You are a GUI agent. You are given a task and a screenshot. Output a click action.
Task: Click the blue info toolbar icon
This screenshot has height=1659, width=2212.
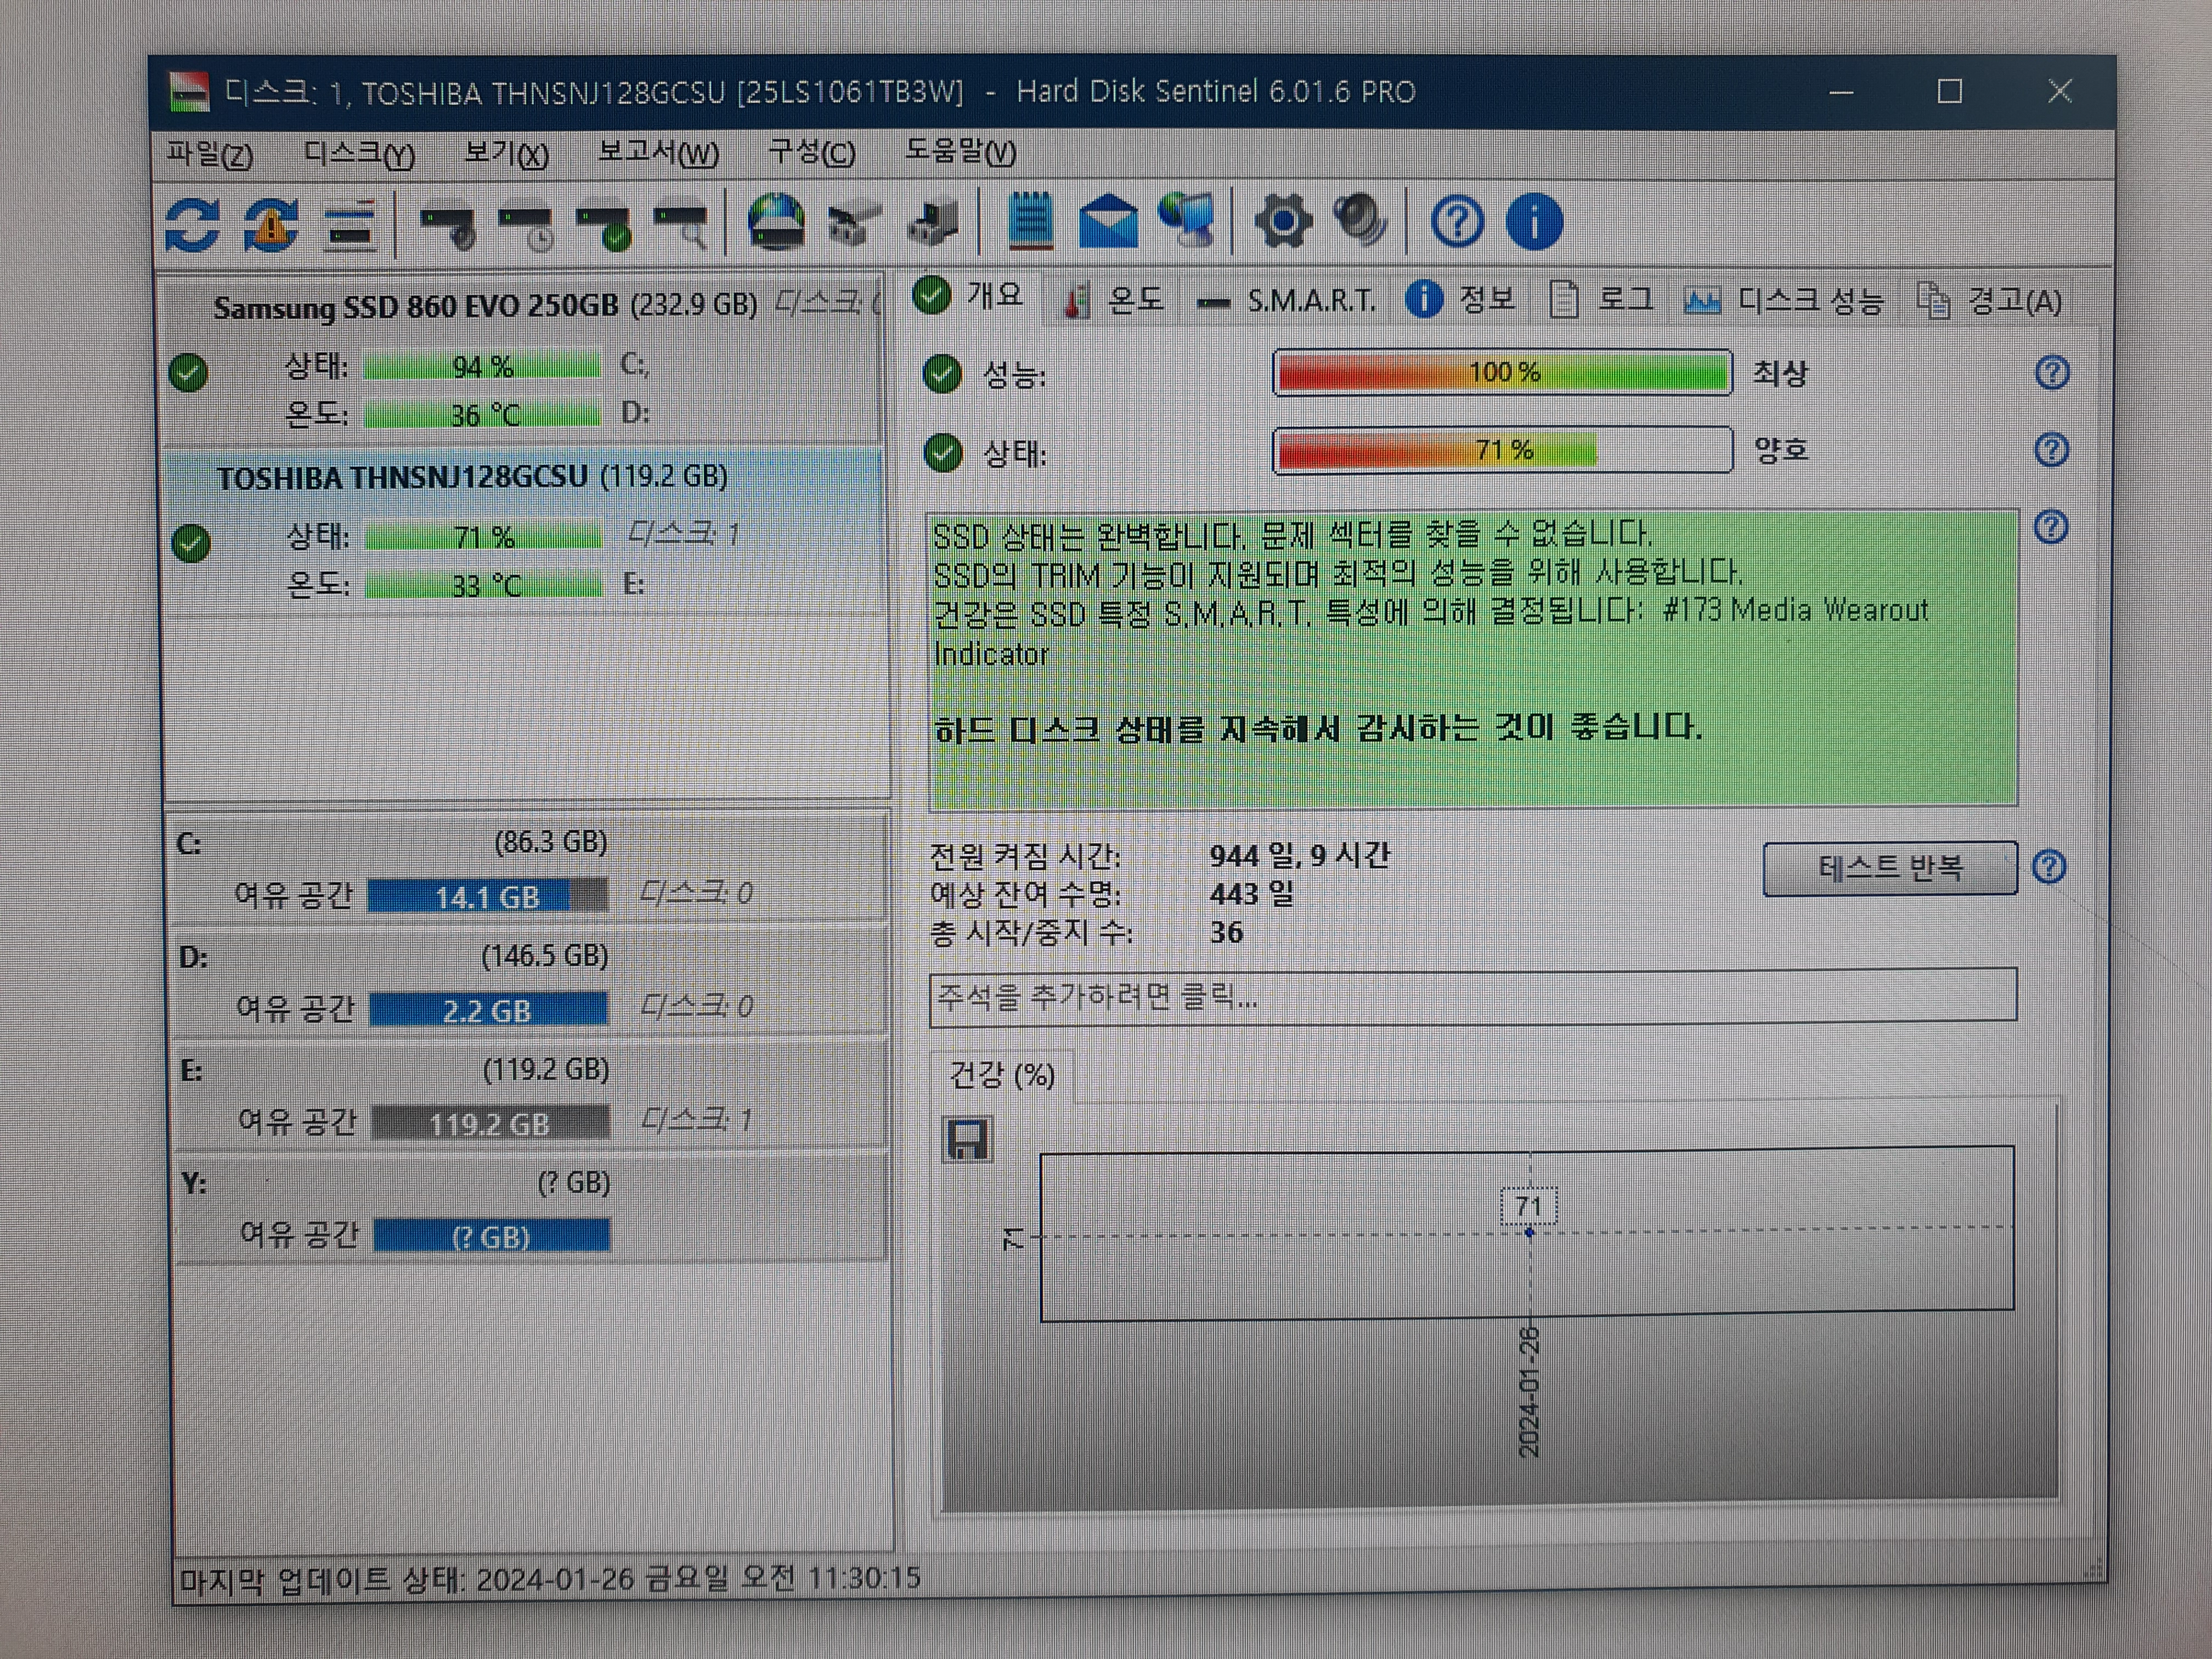pos(1534,221)
